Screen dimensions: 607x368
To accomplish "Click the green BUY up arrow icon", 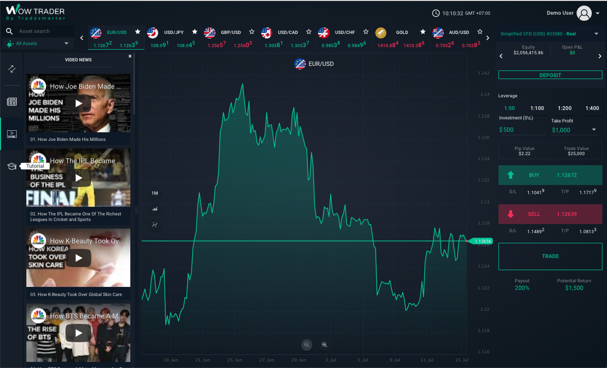I will coord(511,175).
